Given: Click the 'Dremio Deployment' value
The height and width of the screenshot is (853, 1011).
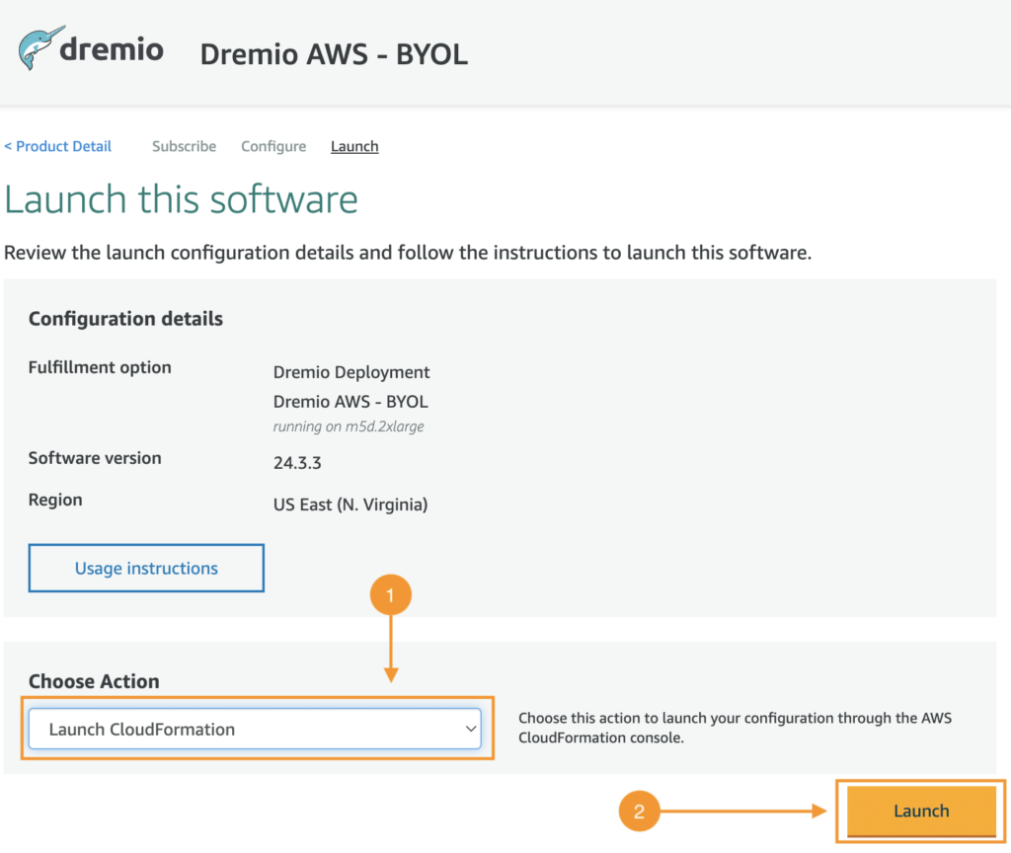Looking at the screenshot, I should click(x=351, y=372).
